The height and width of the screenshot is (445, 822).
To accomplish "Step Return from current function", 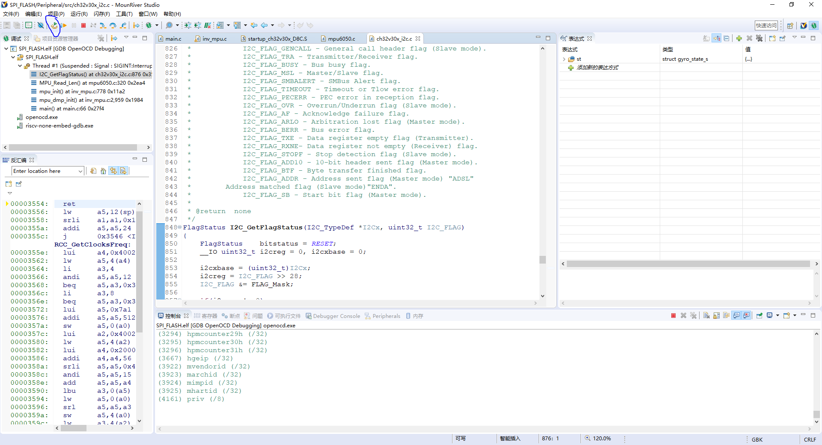I will click(123, 26).
